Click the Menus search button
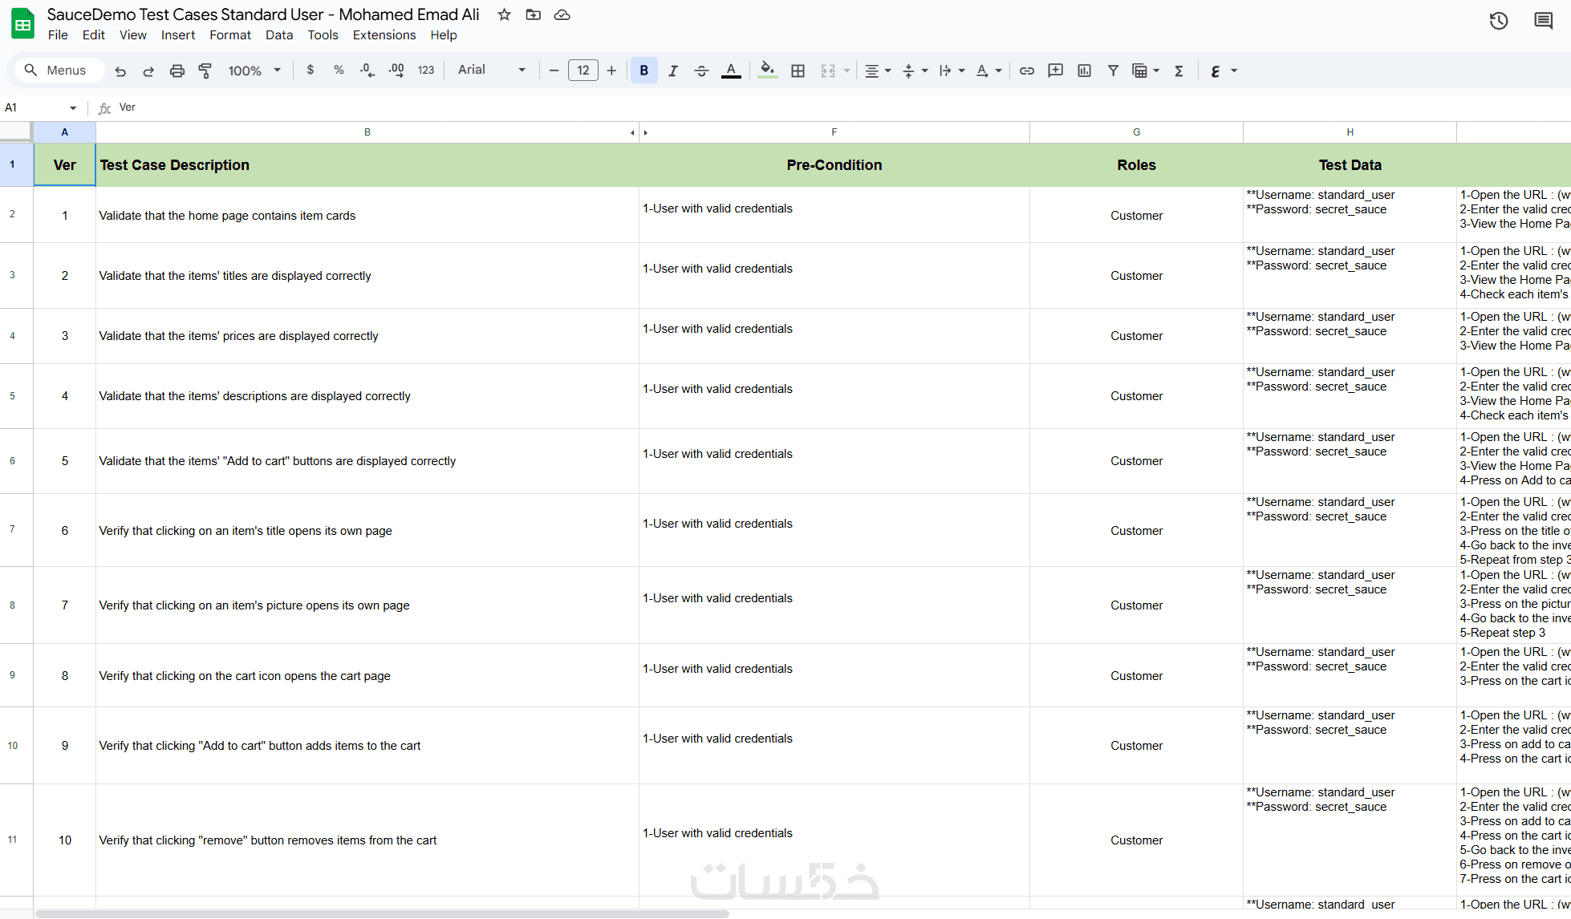 [56, 71]
